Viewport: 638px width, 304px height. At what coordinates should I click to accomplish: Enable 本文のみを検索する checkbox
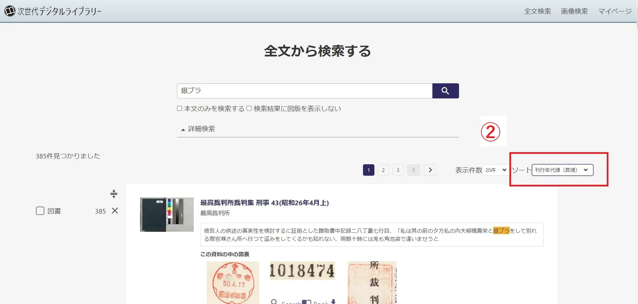tap(180, 108)
